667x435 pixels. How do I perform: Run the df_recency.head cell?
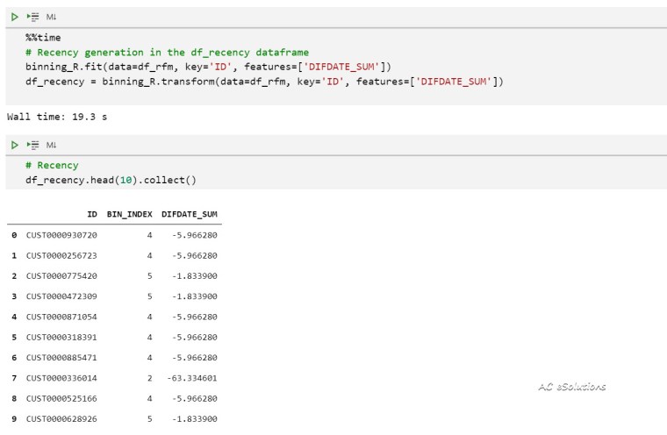point(13,144)
